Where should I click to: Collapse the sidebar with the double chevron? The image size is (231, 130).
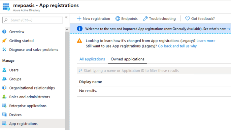coord(66,17)
